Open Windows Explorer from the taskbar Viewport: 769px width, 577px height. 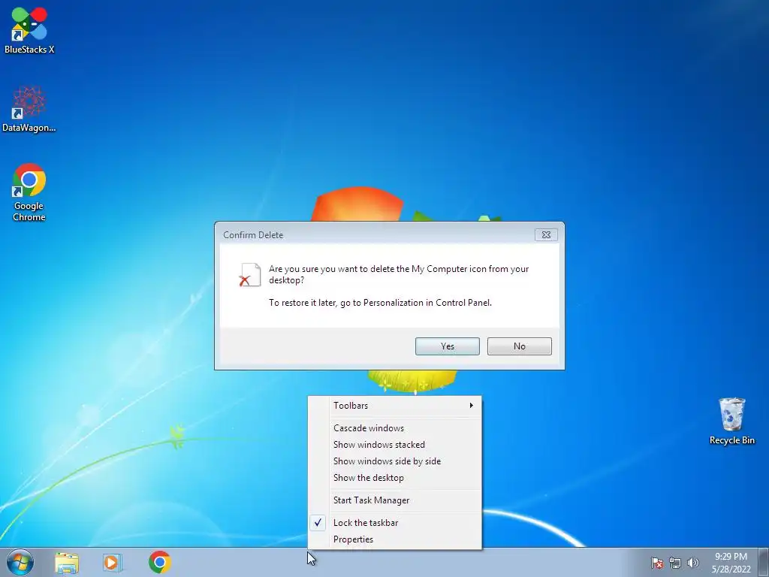pos(67,562)
